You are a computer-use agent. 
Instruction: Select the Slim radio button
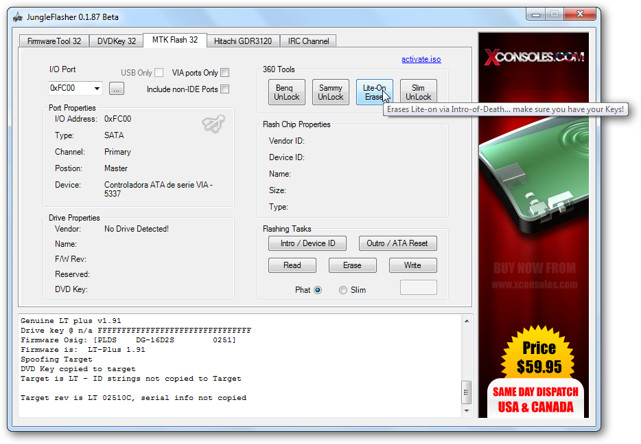coord(343,290)
